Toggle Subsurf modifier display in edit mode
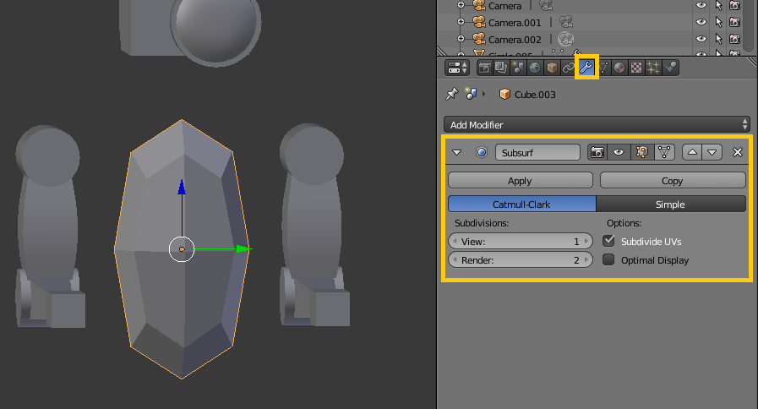 point(641,152)
